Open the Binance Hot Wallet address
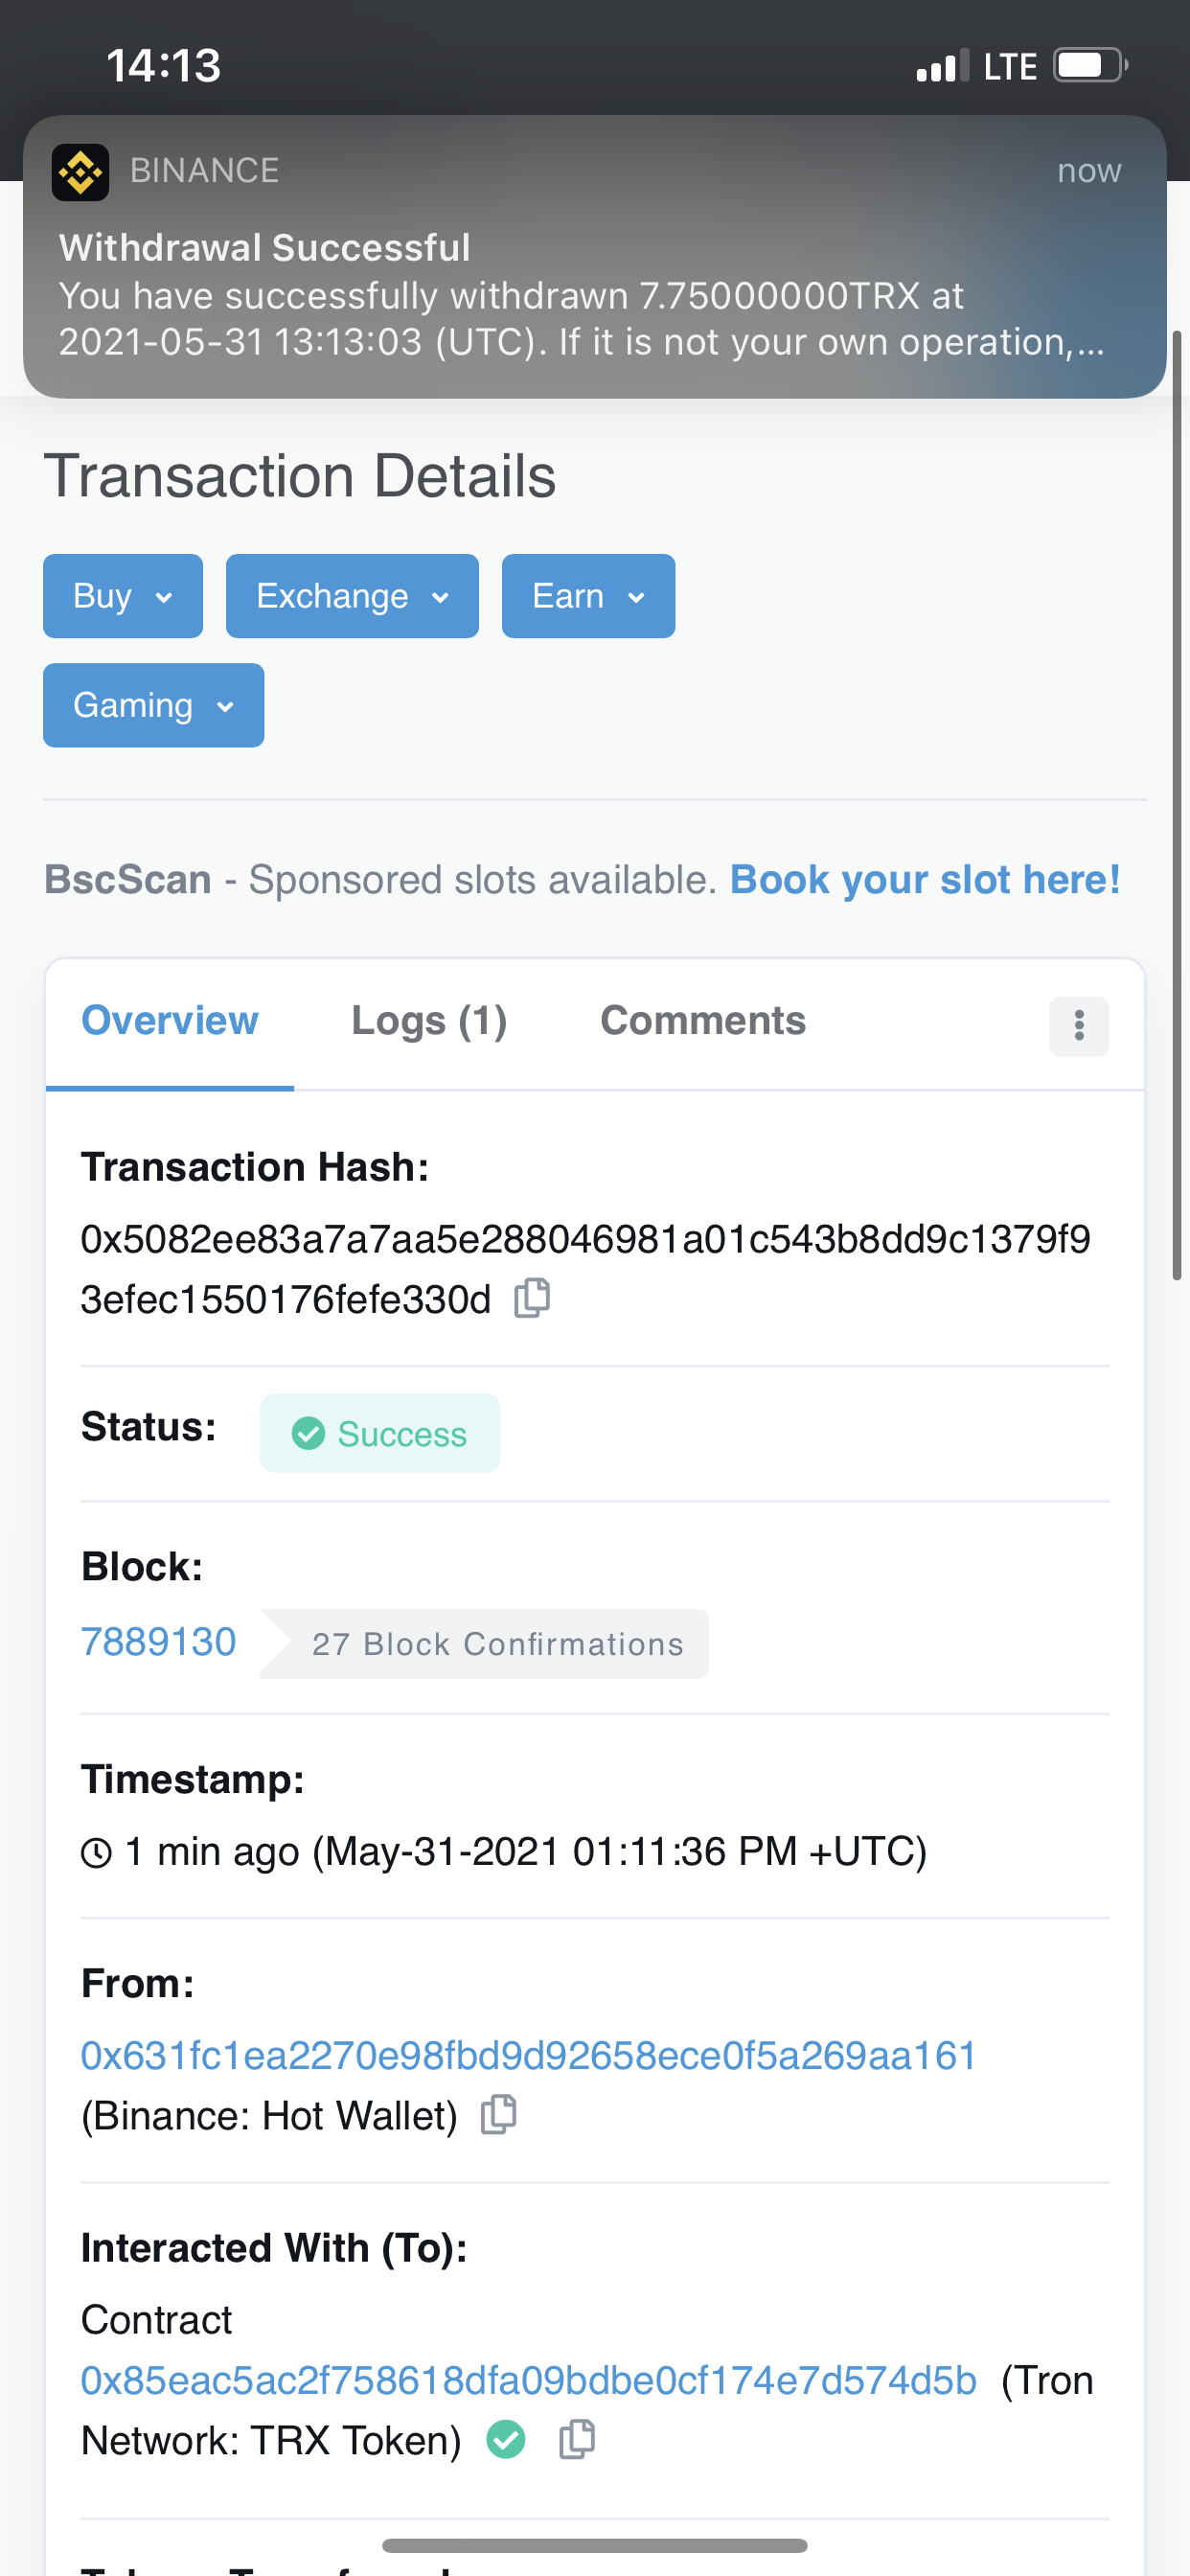1190x2576 pixels. [x=528, y=2056]
